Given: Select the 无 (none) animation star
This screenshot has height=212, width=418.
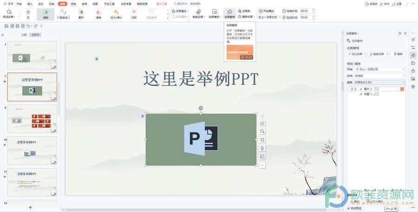Looking at the screenshot, I should 28,14.
